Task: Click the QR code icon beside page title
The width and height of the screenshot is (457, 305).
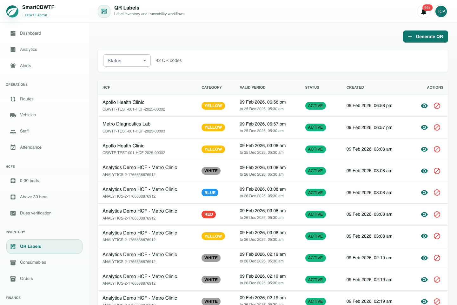Action: [x=104, y=11]
